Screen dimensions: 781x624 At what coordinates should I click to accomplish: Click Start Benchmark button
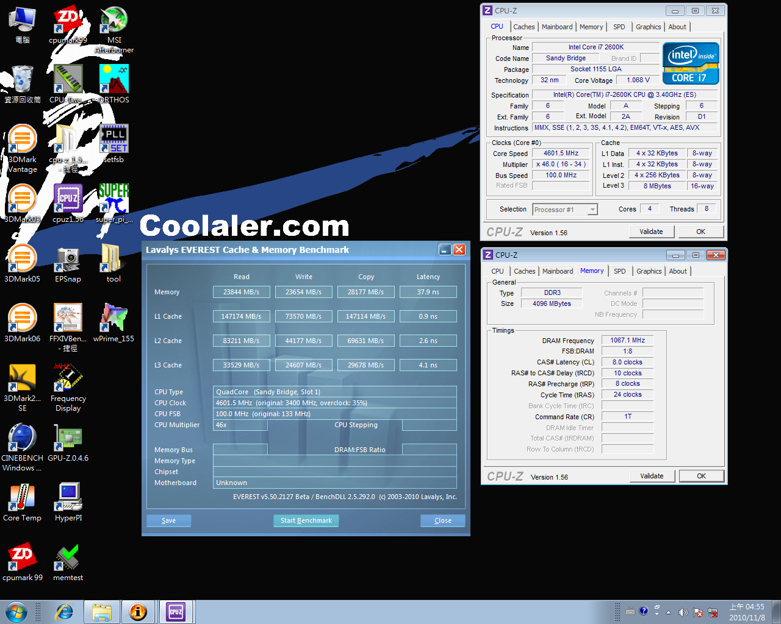306,520
